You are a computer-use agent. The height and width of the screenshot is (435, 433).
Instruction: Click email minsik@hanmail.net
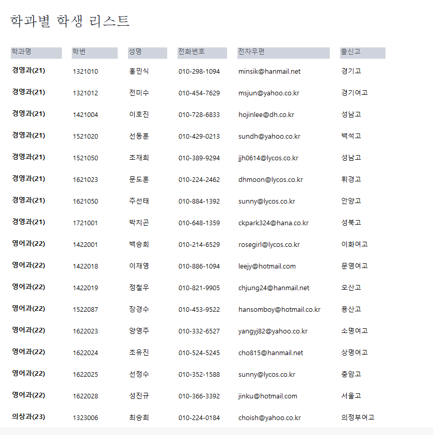point(269,72)
